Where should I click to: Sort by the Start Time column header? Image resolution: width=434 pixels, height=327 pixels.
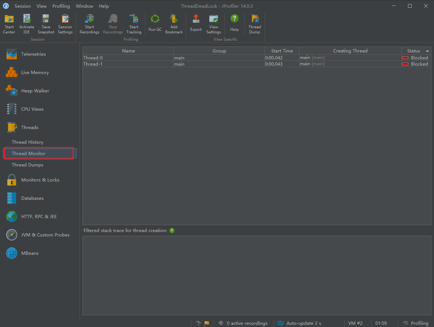click(x=282, y=51)
